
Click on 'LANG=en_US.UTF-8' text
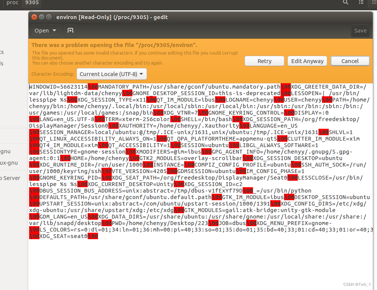click(67, 119)
